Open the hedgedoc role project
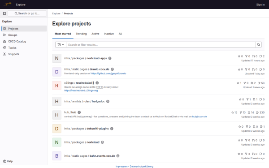 84,101
